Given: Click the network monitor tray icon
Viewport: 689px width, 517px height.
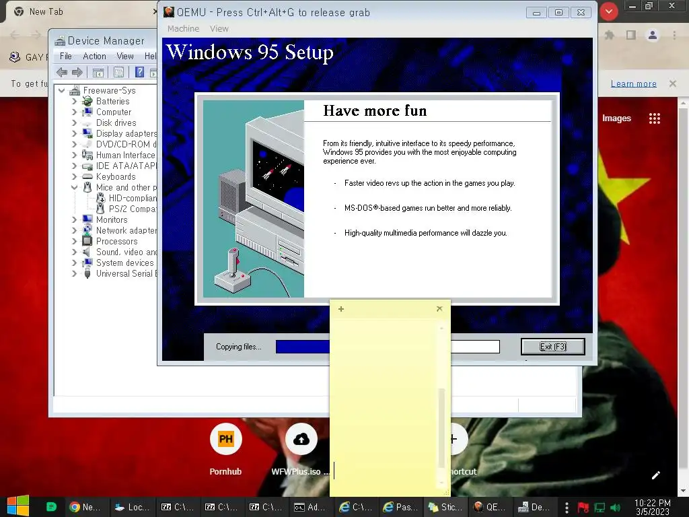Looking at the screenshot, I should click(x=600, y=508).
